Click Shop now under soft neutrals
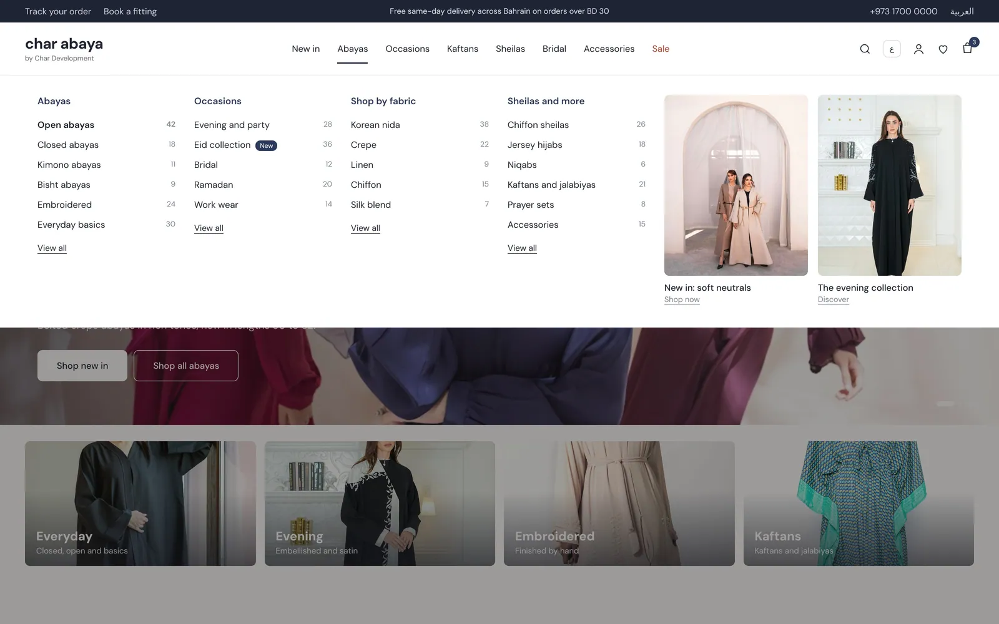This screenshot has width=999, height=624. tap(682, 300)
